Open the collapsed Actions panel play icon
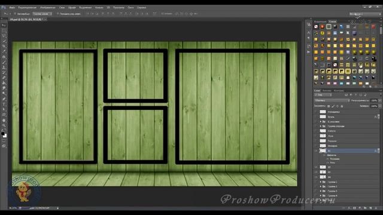Image resolution: width=383 pixels, height=215 pixels. click(309, 52)
